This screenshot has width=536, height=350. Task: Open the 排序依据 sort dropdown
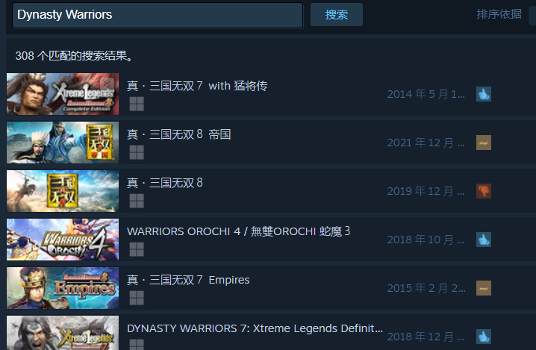(x=532, y=15)
